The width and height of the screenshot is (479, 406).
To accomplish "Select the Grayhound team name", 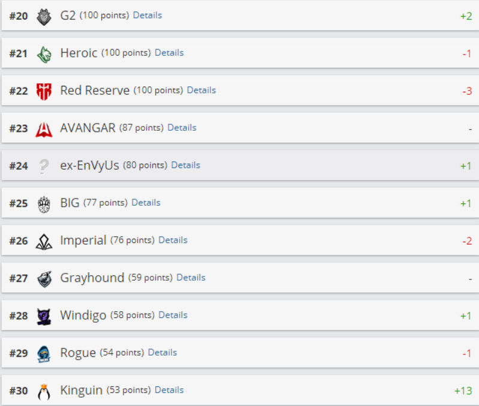I will coord(92,278).
